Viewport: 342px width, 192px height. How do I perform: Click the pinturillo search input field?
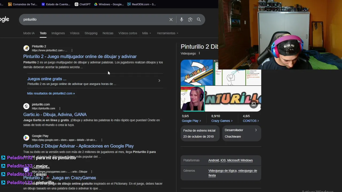pyautogui.click(x=95, y=19)
